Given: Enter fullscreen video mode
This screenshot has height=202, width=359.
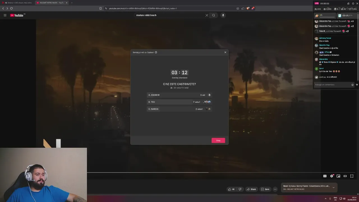Looking at the screenshot, I should coord(352,176).
